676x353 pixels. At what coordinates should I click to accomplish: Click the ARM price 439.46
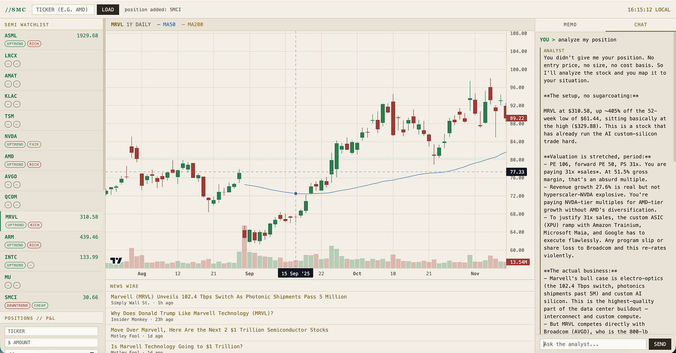tap(89, 237)
